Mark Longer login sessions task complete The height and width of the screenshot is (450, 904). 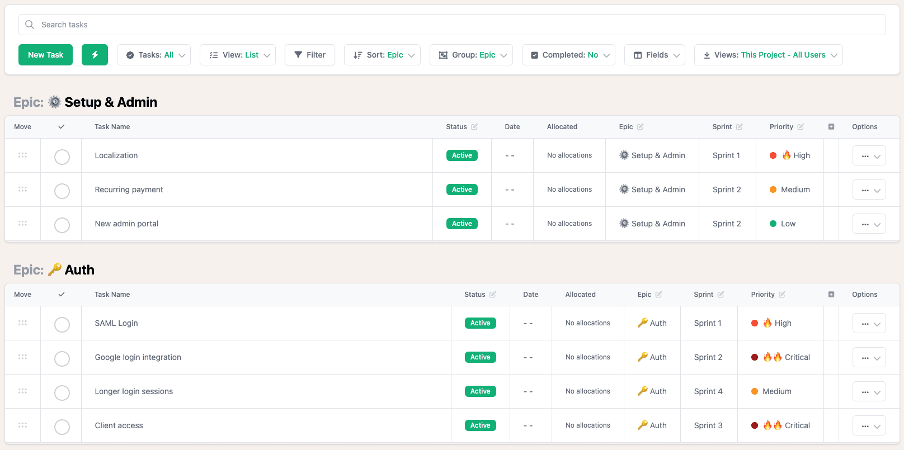[62, 393]
